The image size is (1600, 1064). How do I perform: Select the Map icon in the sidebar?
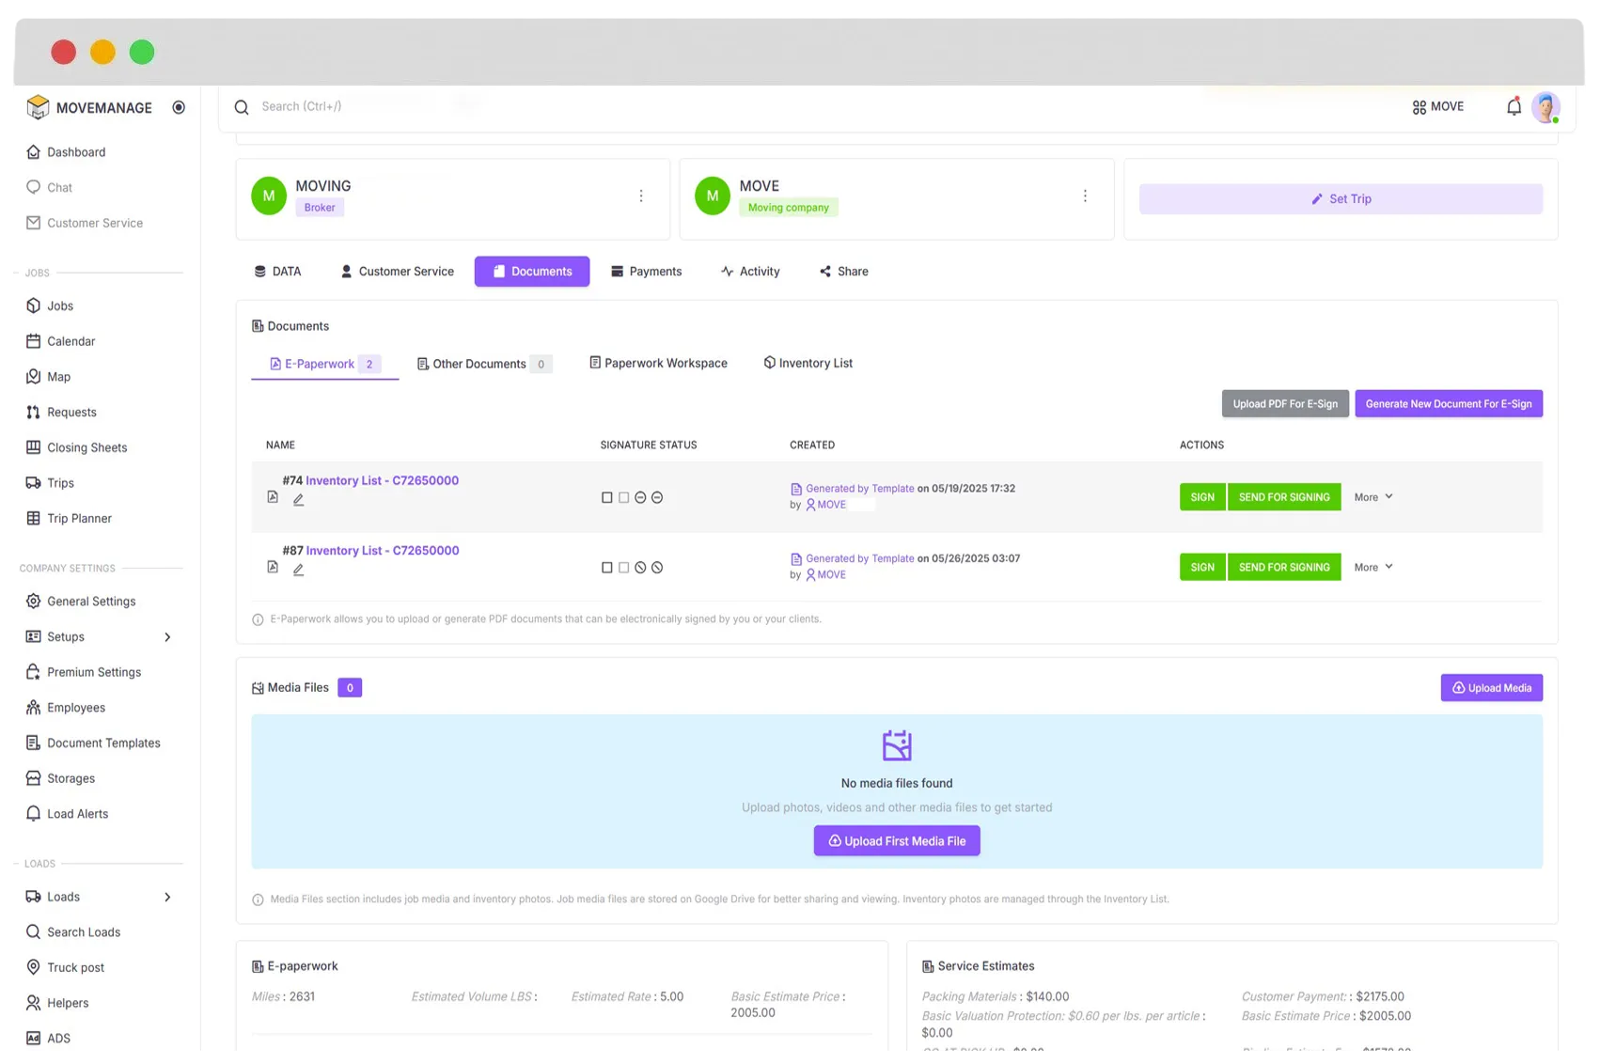coord(33,376)
